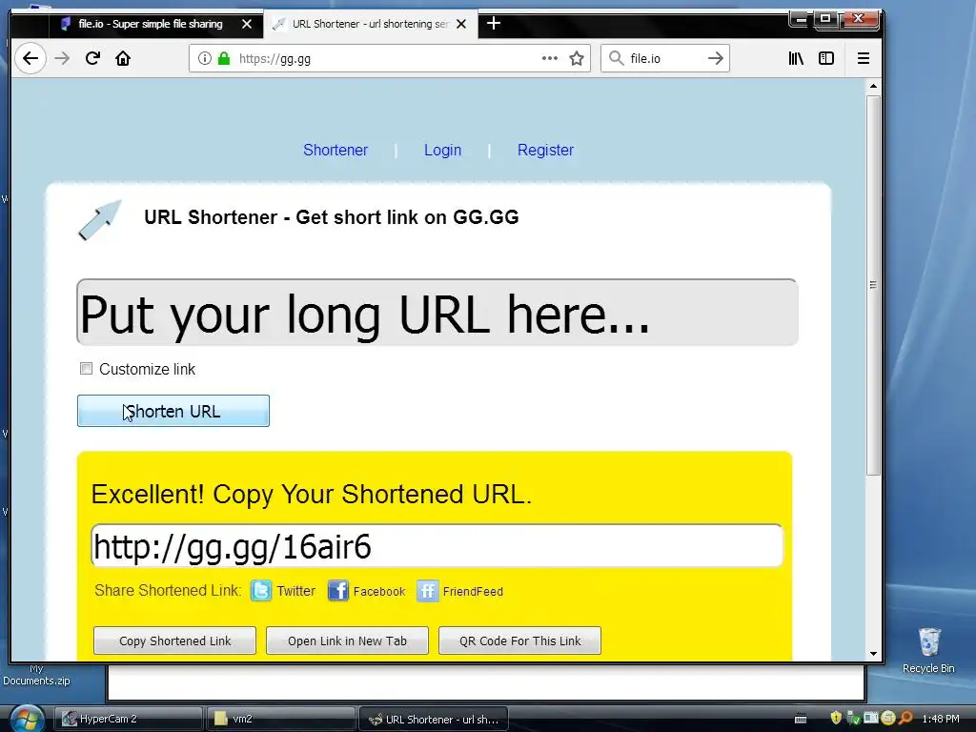976x732 pixels.
Task: Open the Firefox hamburger menu
Action: pos(864,58)
